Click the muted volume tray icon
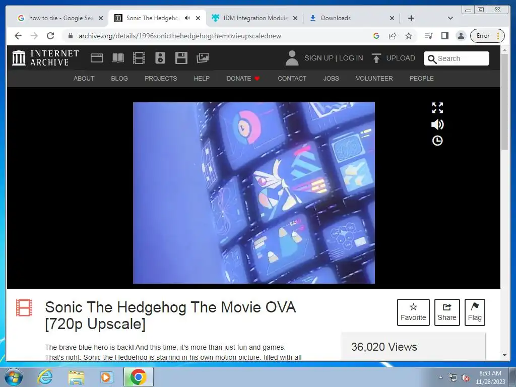The height and width of the screenshot is (387, 516). pos(465,378)
